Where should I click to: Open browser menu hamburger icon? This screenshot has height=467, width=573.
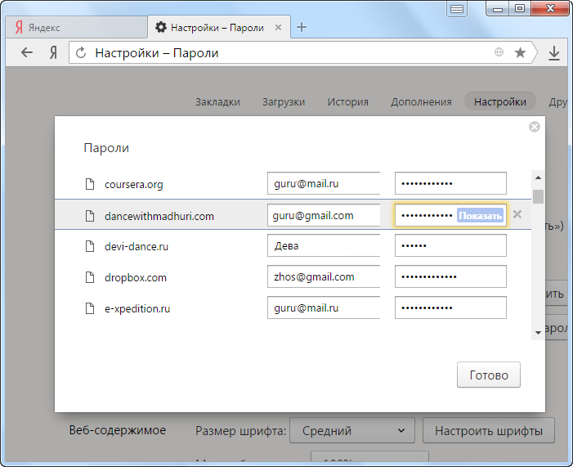(457, 9)
